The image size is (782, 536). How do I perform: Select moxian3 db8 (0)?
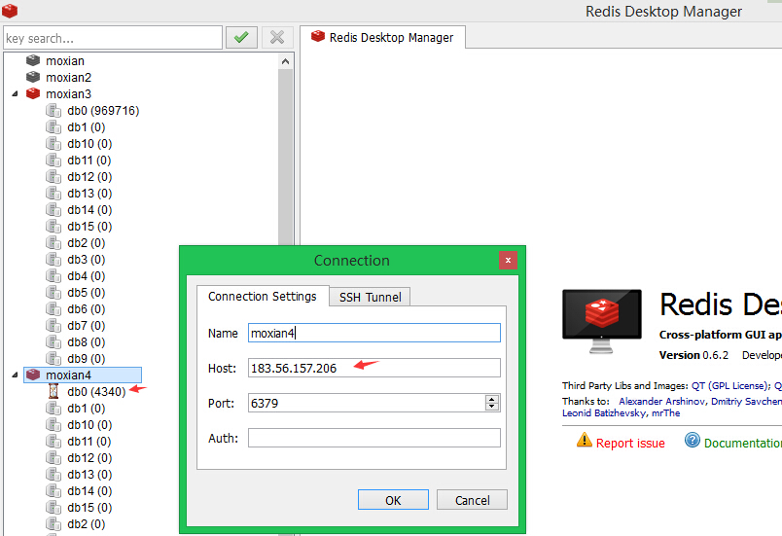(x=87, y=342)
